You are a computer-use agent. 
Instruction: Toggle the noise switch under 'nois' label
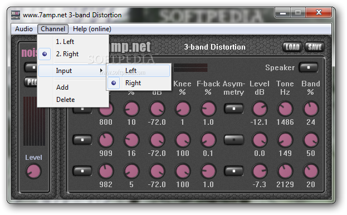tap(31, 67)
